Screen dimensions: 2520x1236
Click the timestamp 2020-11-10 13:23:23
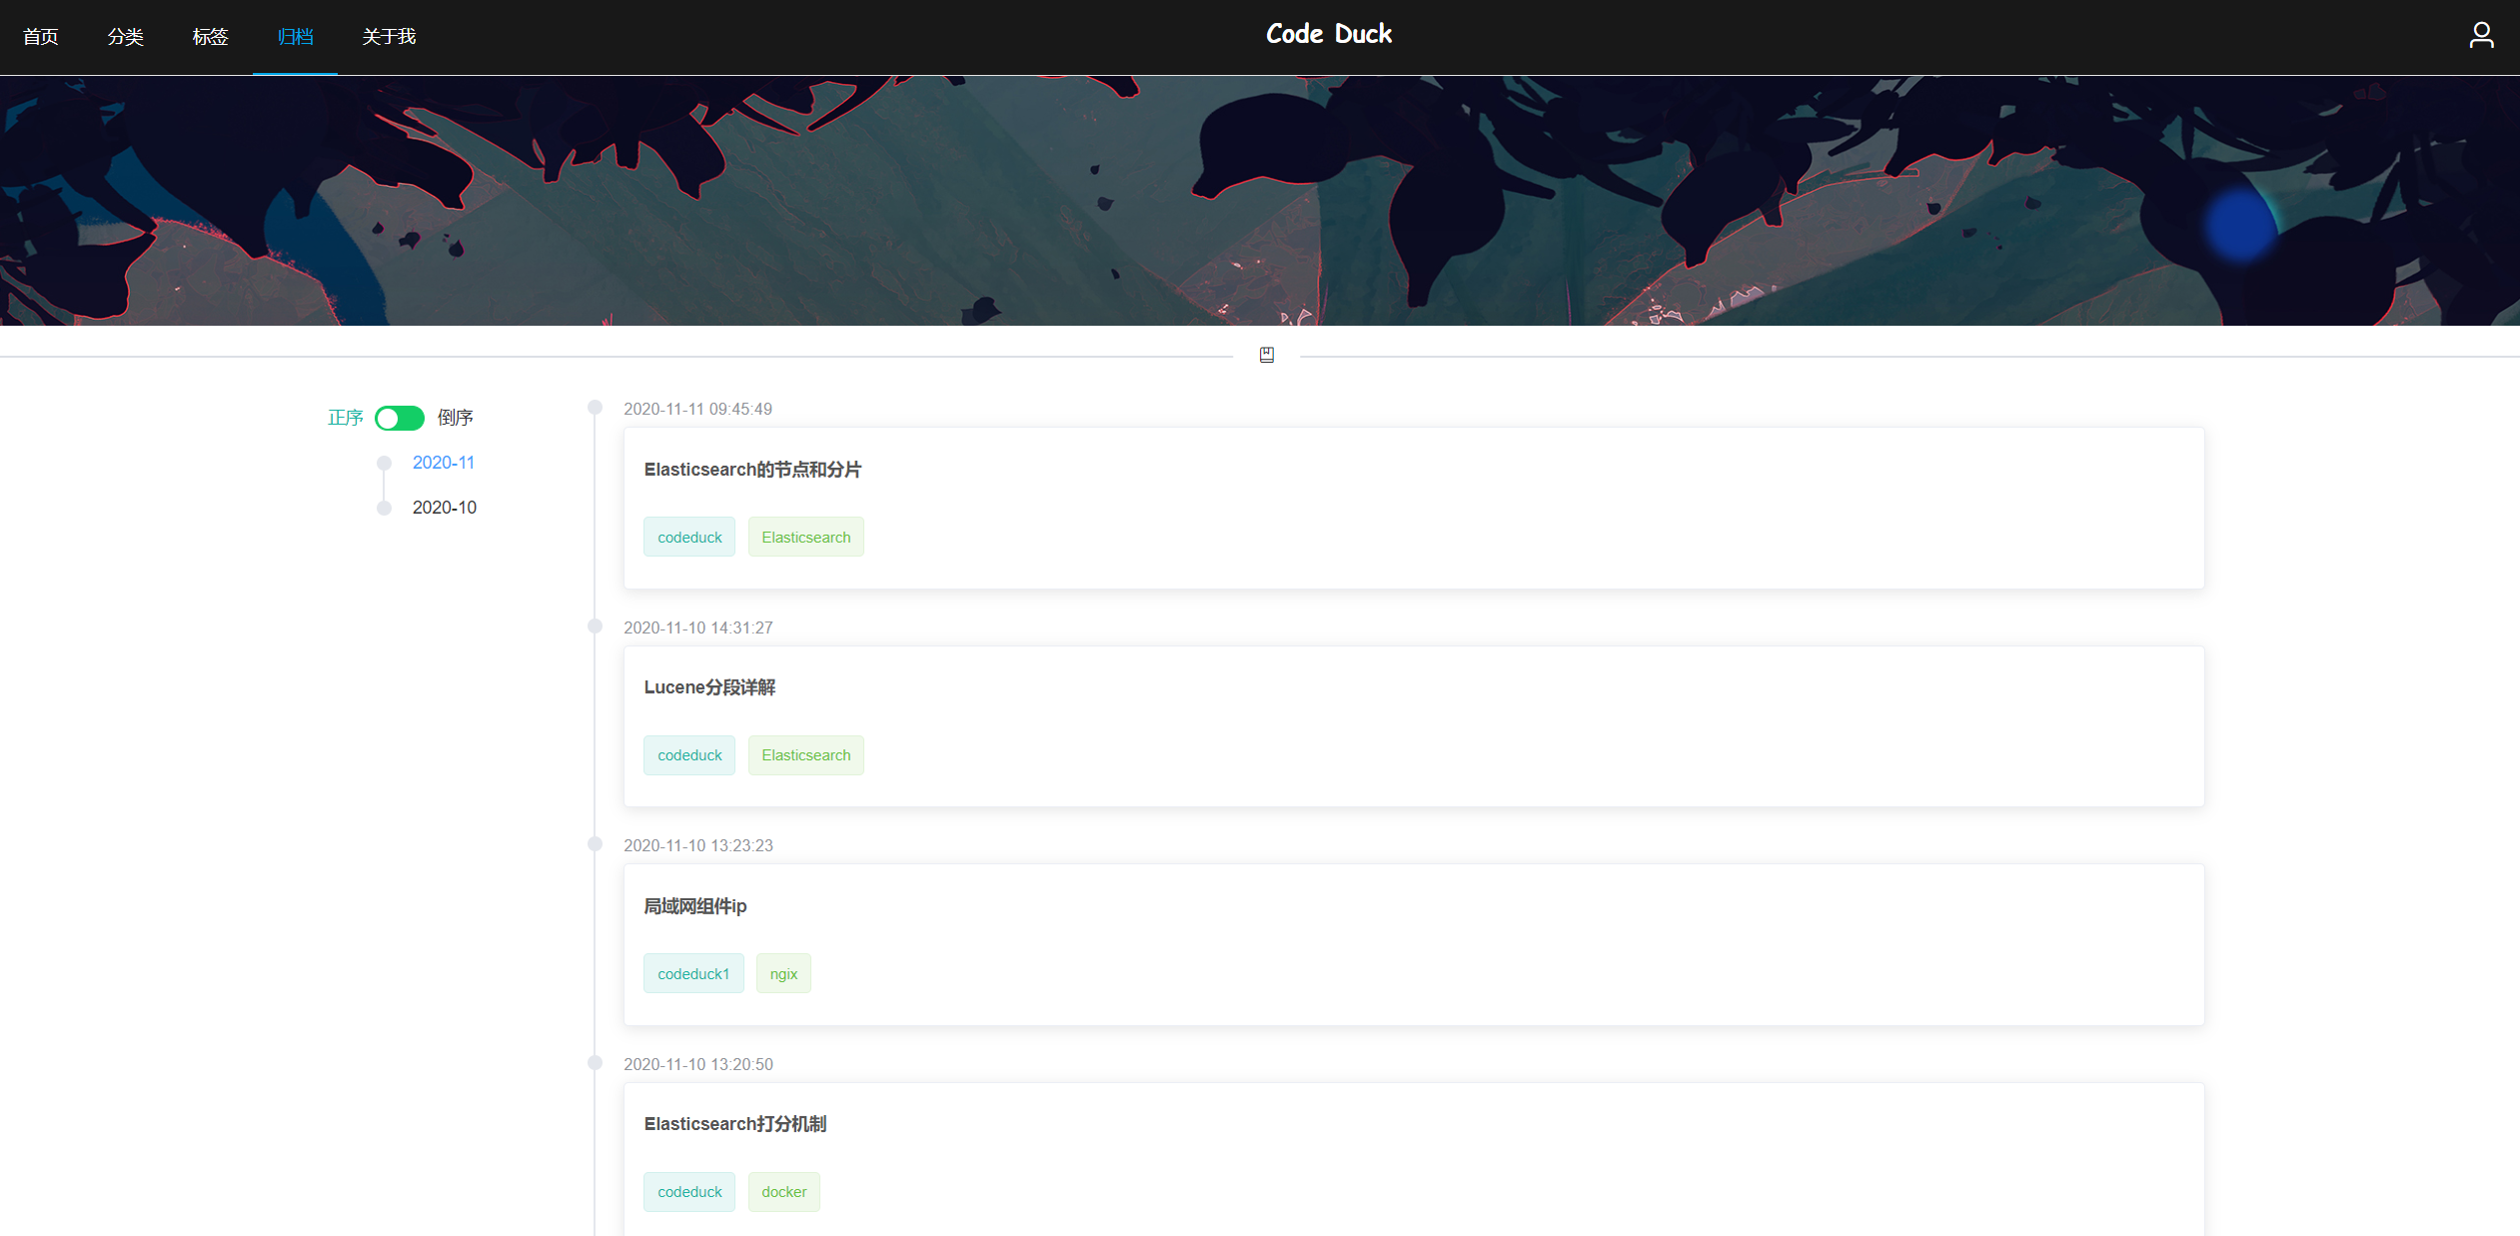pos(698,845)
